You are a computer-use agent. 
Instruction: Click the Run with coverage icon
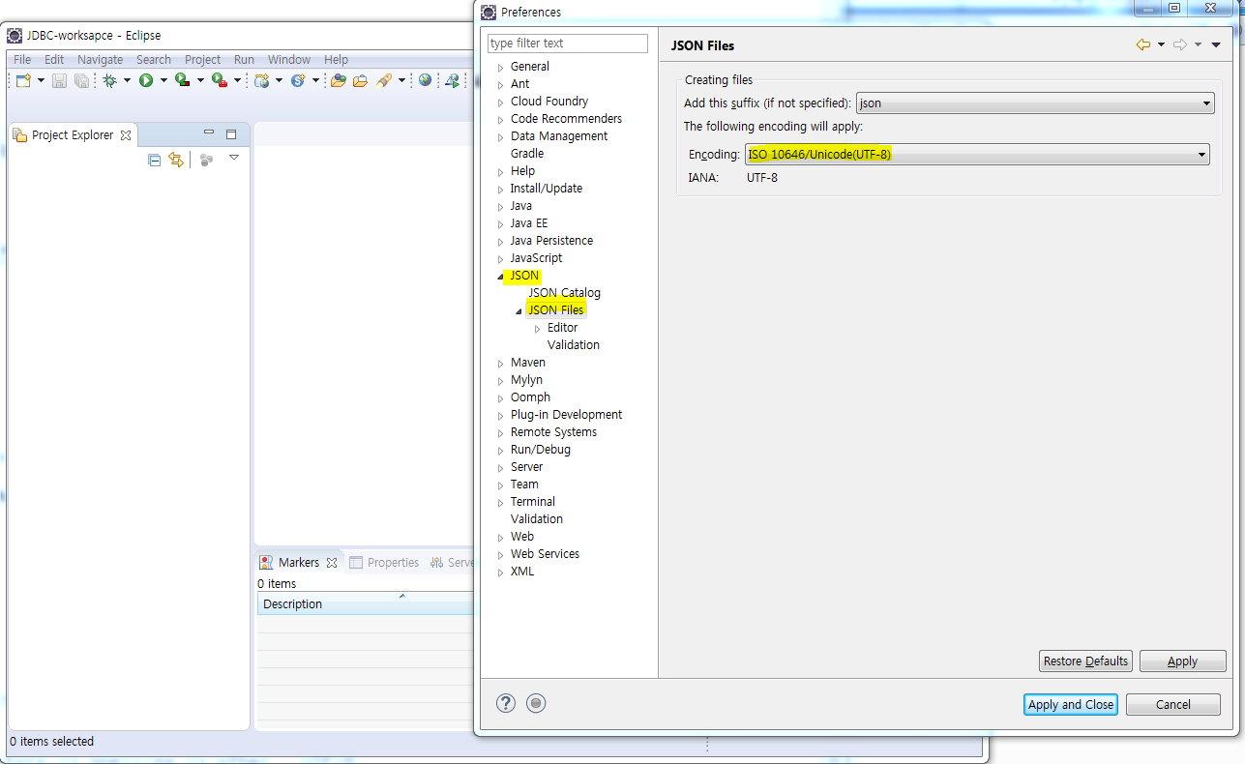(x=182, y=80)
